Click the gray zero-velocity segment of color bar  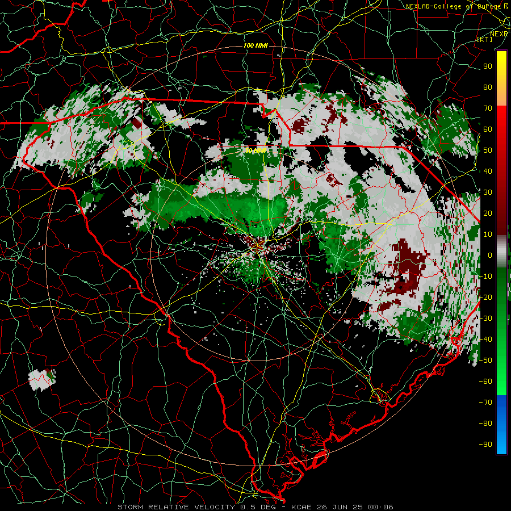pyautogui.click(x=501, y=252)
